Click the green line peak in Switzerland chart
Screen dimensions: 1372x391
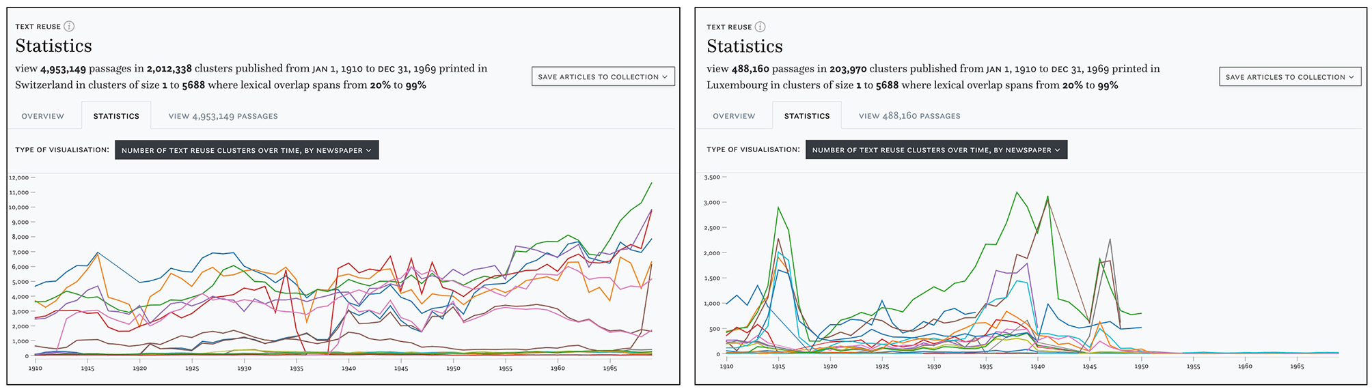[x=651, y=183]
